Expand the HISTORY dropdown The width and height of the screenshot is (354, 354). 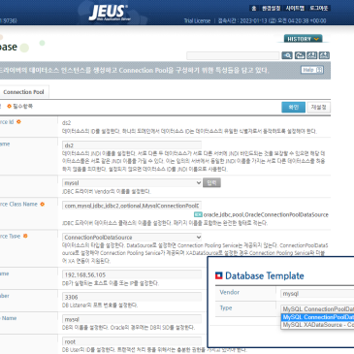pyautogui.click(x=303, y=39)
